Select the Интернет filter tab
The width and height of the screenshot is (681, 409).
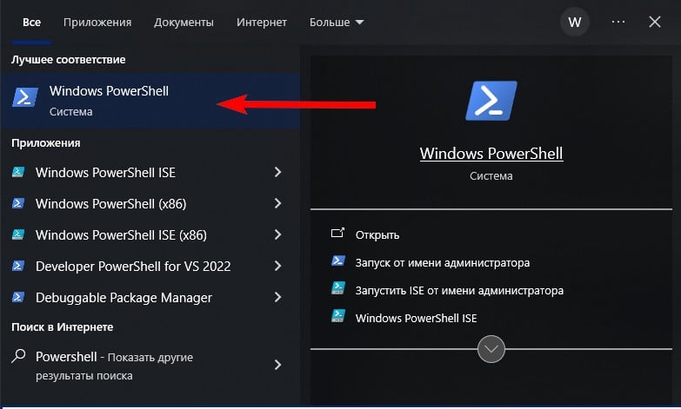(x=262, y=23)
